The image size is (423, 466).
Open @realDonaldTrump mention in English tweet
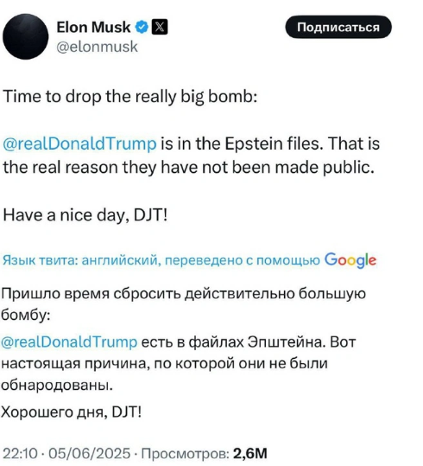(x=79, y=144)
